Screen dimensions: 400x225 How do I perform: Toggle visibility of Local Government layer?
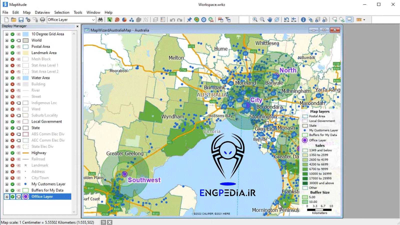(x=12, y=121)
